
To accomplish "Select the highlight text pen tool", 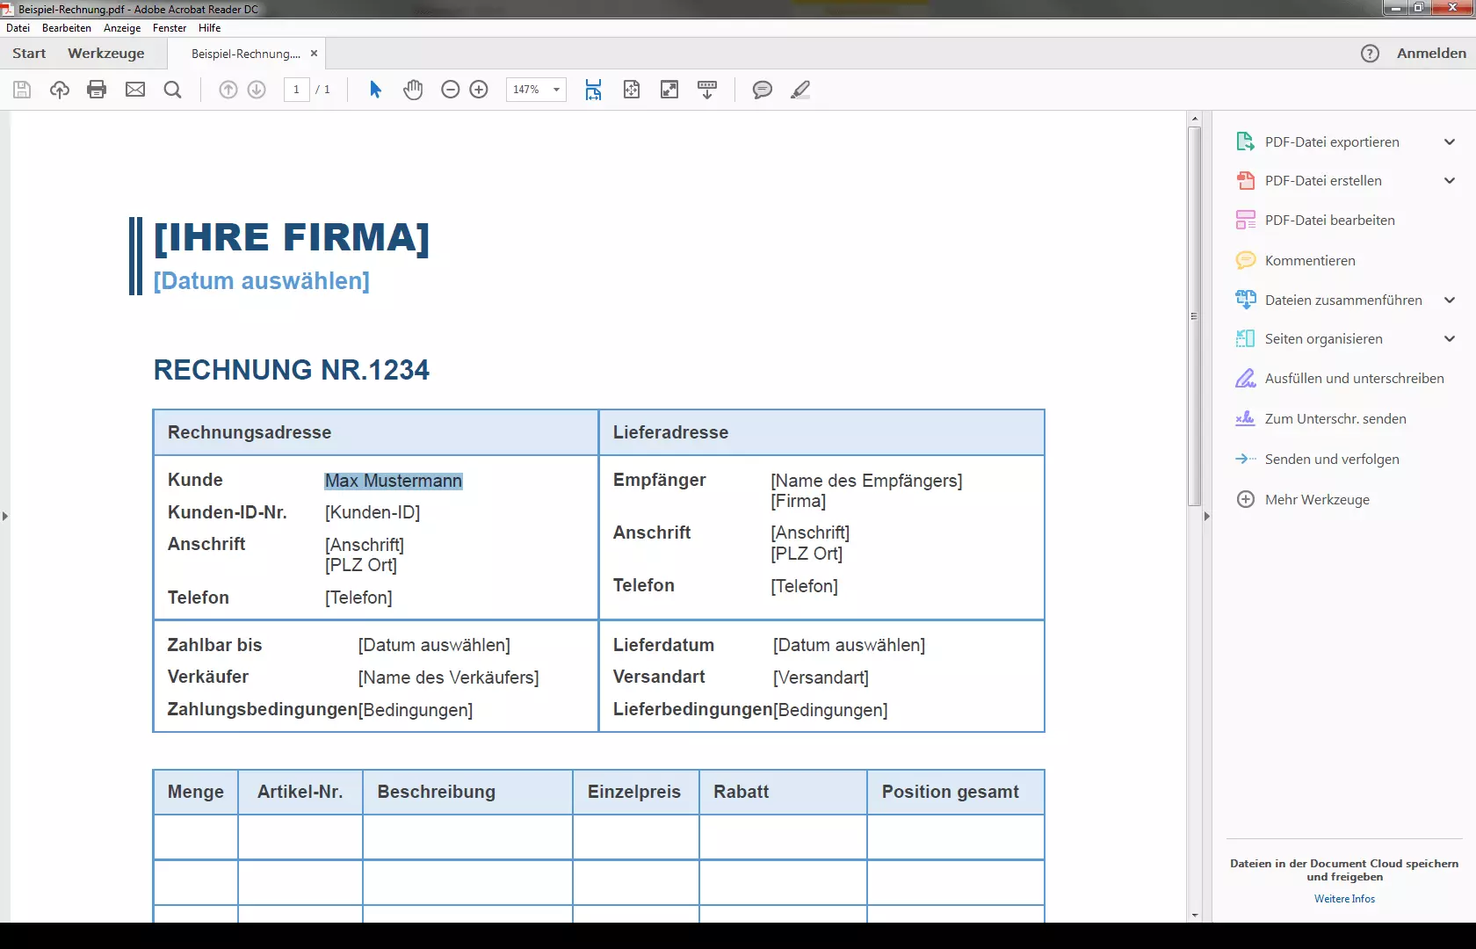I will (x=800, y=90).
